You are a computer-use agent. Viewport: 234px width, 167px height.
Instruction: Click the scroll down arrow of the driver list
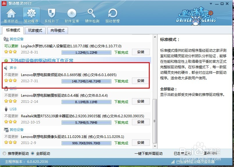point(155,146)
